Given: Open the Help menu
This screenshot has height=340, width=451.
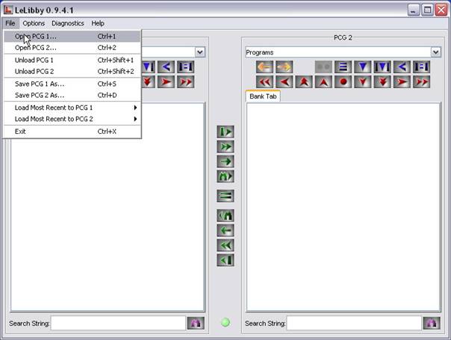Looking at the screenshot, I should click(x=98, y=23).
